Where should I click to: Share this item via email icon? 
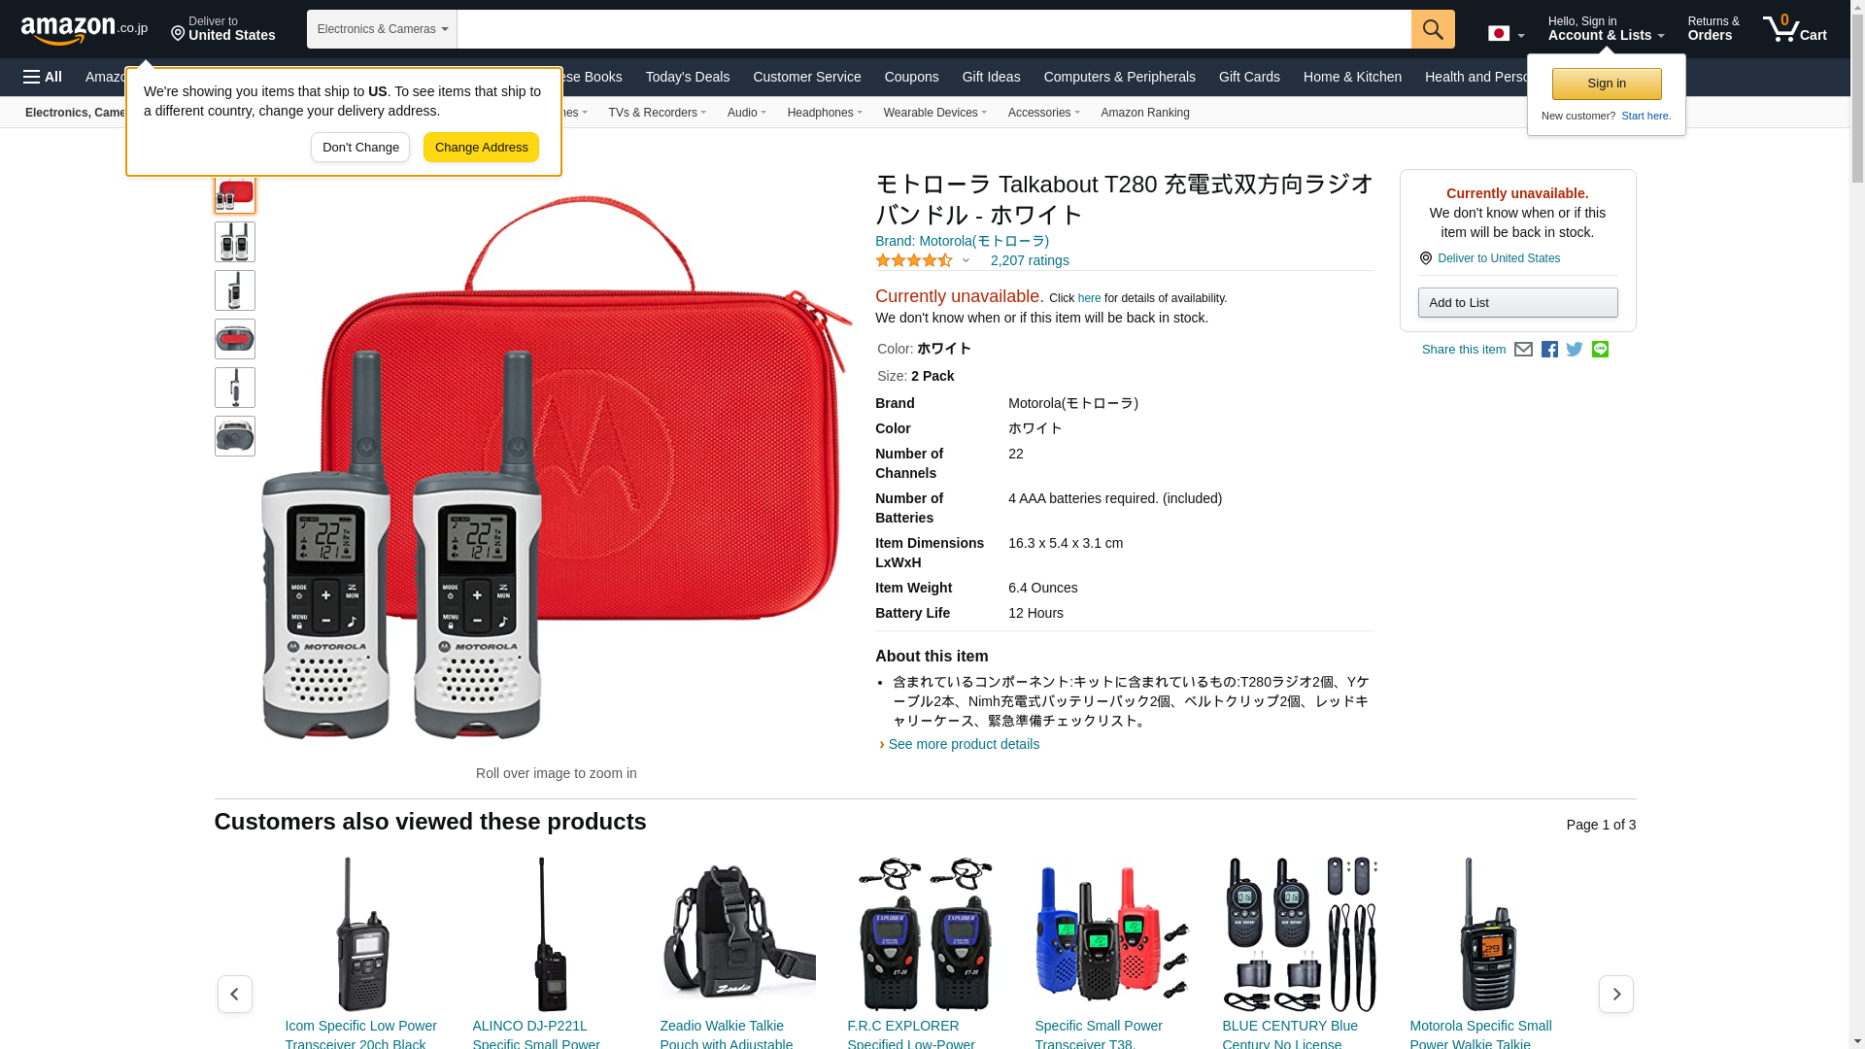(x=1523, y=350)
